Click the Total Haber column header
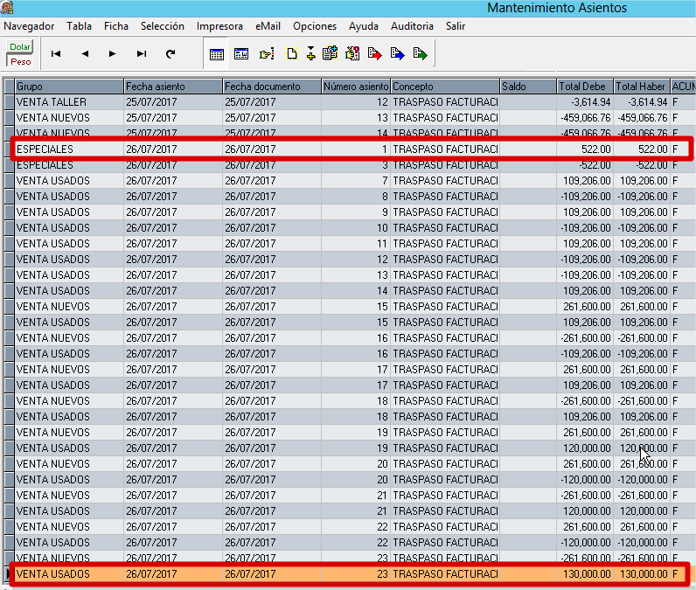Screen dimensions: 696x590 [642, 87]
